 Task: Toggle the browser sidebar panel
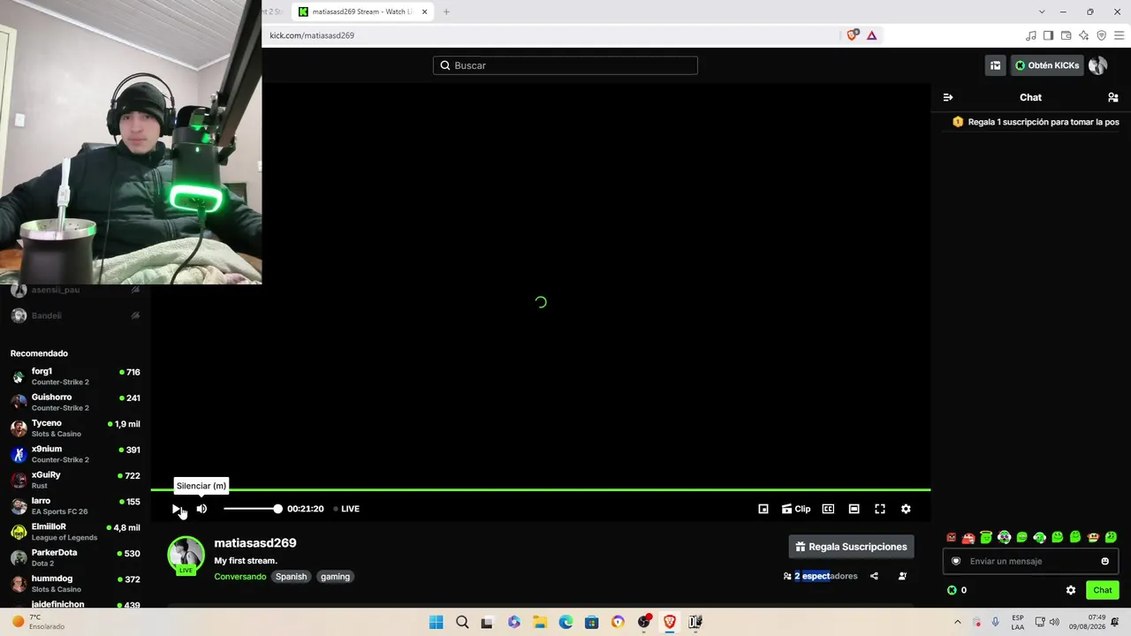(1048, 35)
